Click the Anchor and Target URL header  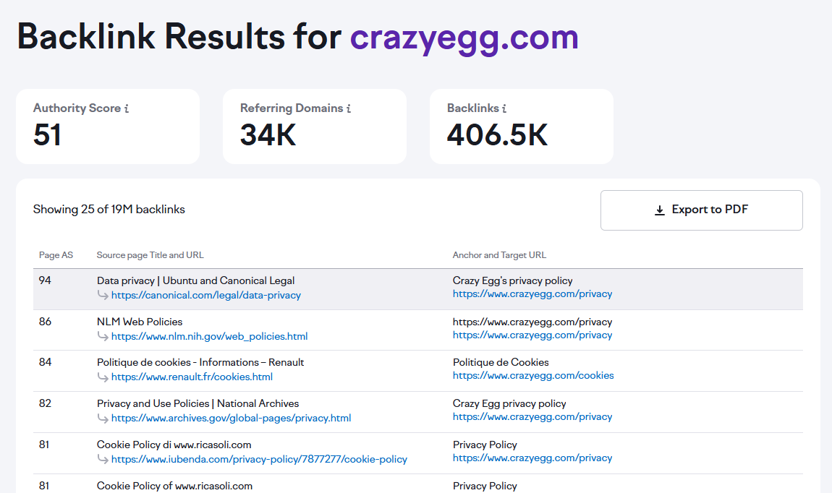tap(498, 254)
